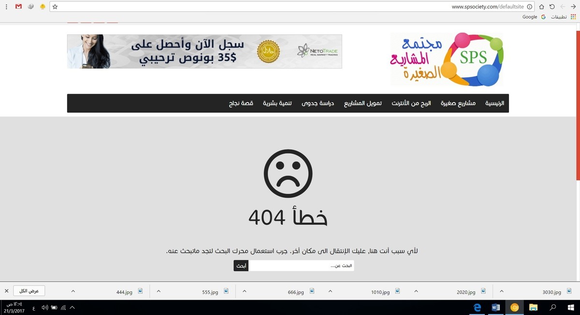Screen dimensions: 580x315
Task: Open File Explorer from taskbar
Action: point(534,307)
